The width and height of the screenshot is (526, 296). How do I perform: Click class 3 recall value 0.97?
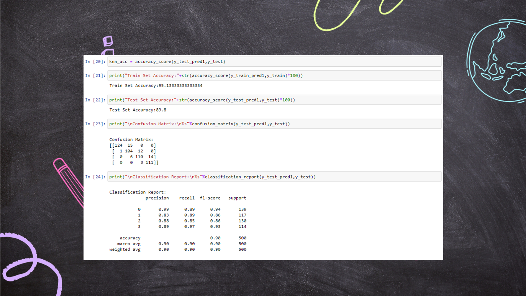[190, 227]
